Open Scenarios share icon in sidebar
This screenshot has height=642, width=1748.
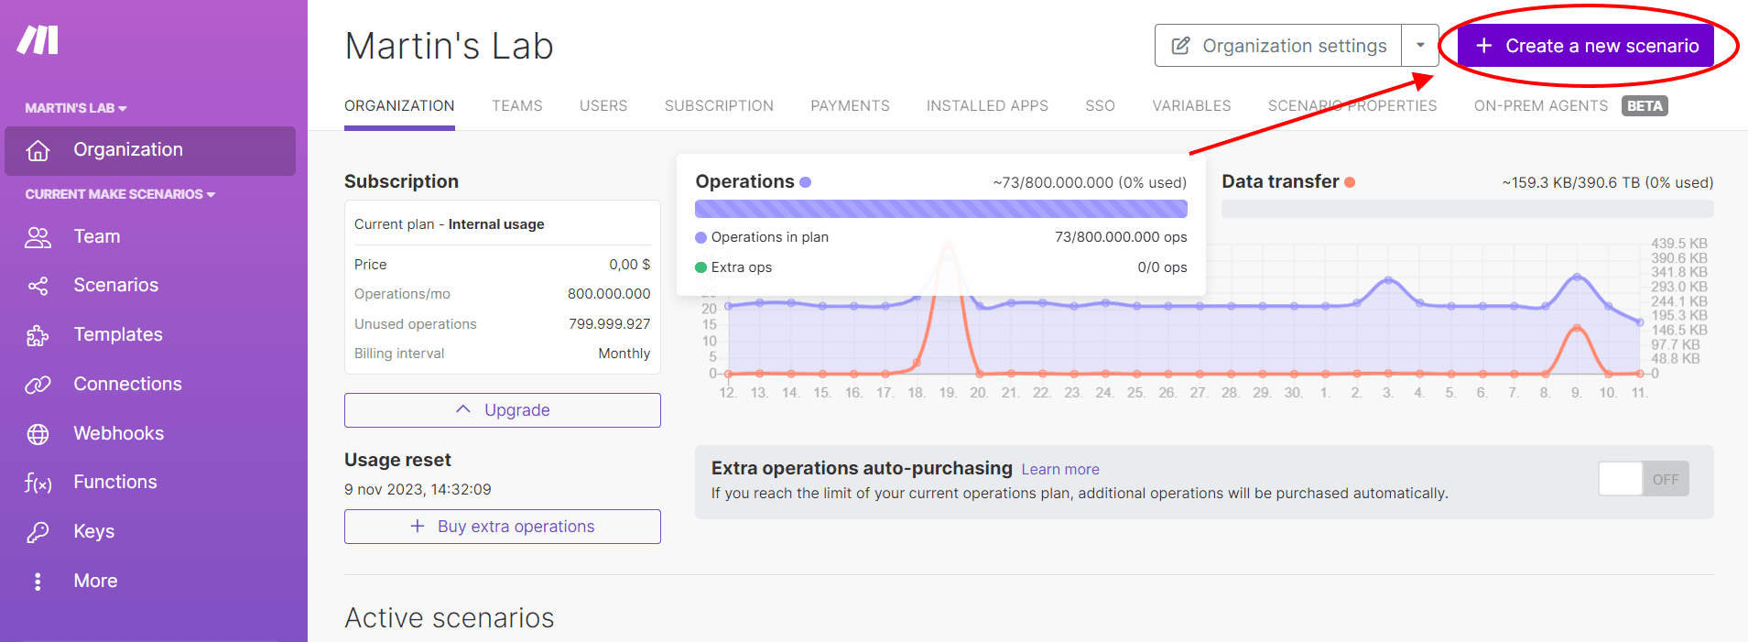coord(38,286)
